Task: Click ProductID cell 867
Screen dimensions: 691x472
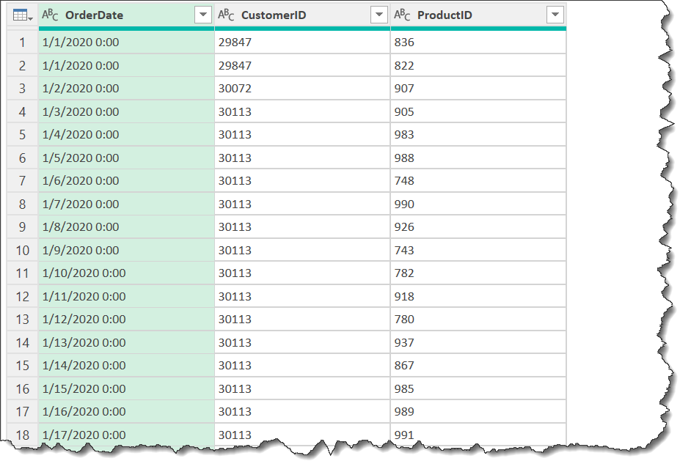Action: coord(478,366)
